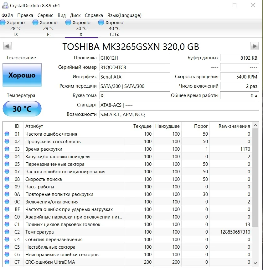Open the Диск menu
Image resolution: width=263 pixels, height=270 pixels.
click(x=75, y=15)
